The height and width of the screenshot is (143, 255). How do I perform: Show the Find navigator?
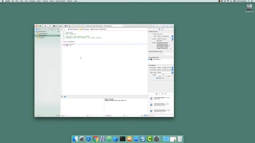(x=43, y=29)
